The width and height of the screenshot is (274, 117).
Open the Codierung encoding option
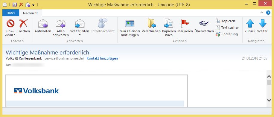[227, 34]
